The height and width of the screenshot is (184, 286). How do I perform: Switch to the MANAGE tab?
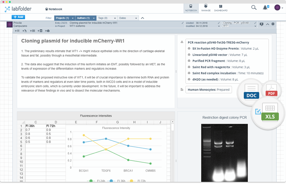click(206, 8)
